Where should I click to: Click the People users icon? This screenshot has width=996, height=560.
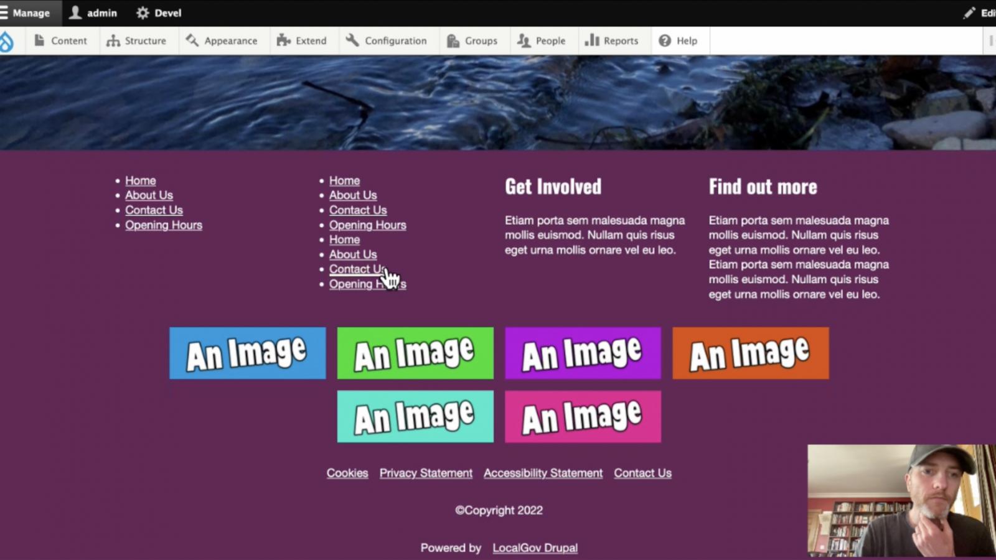click(x=523, y=40)
